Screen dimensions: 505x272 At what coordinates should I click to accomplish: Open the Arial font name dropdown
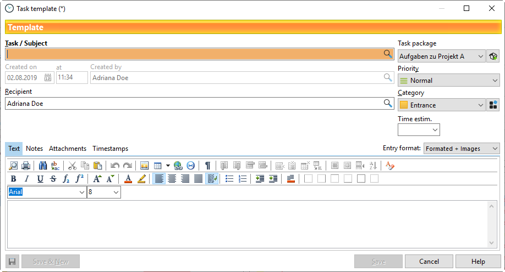point(82,192)
